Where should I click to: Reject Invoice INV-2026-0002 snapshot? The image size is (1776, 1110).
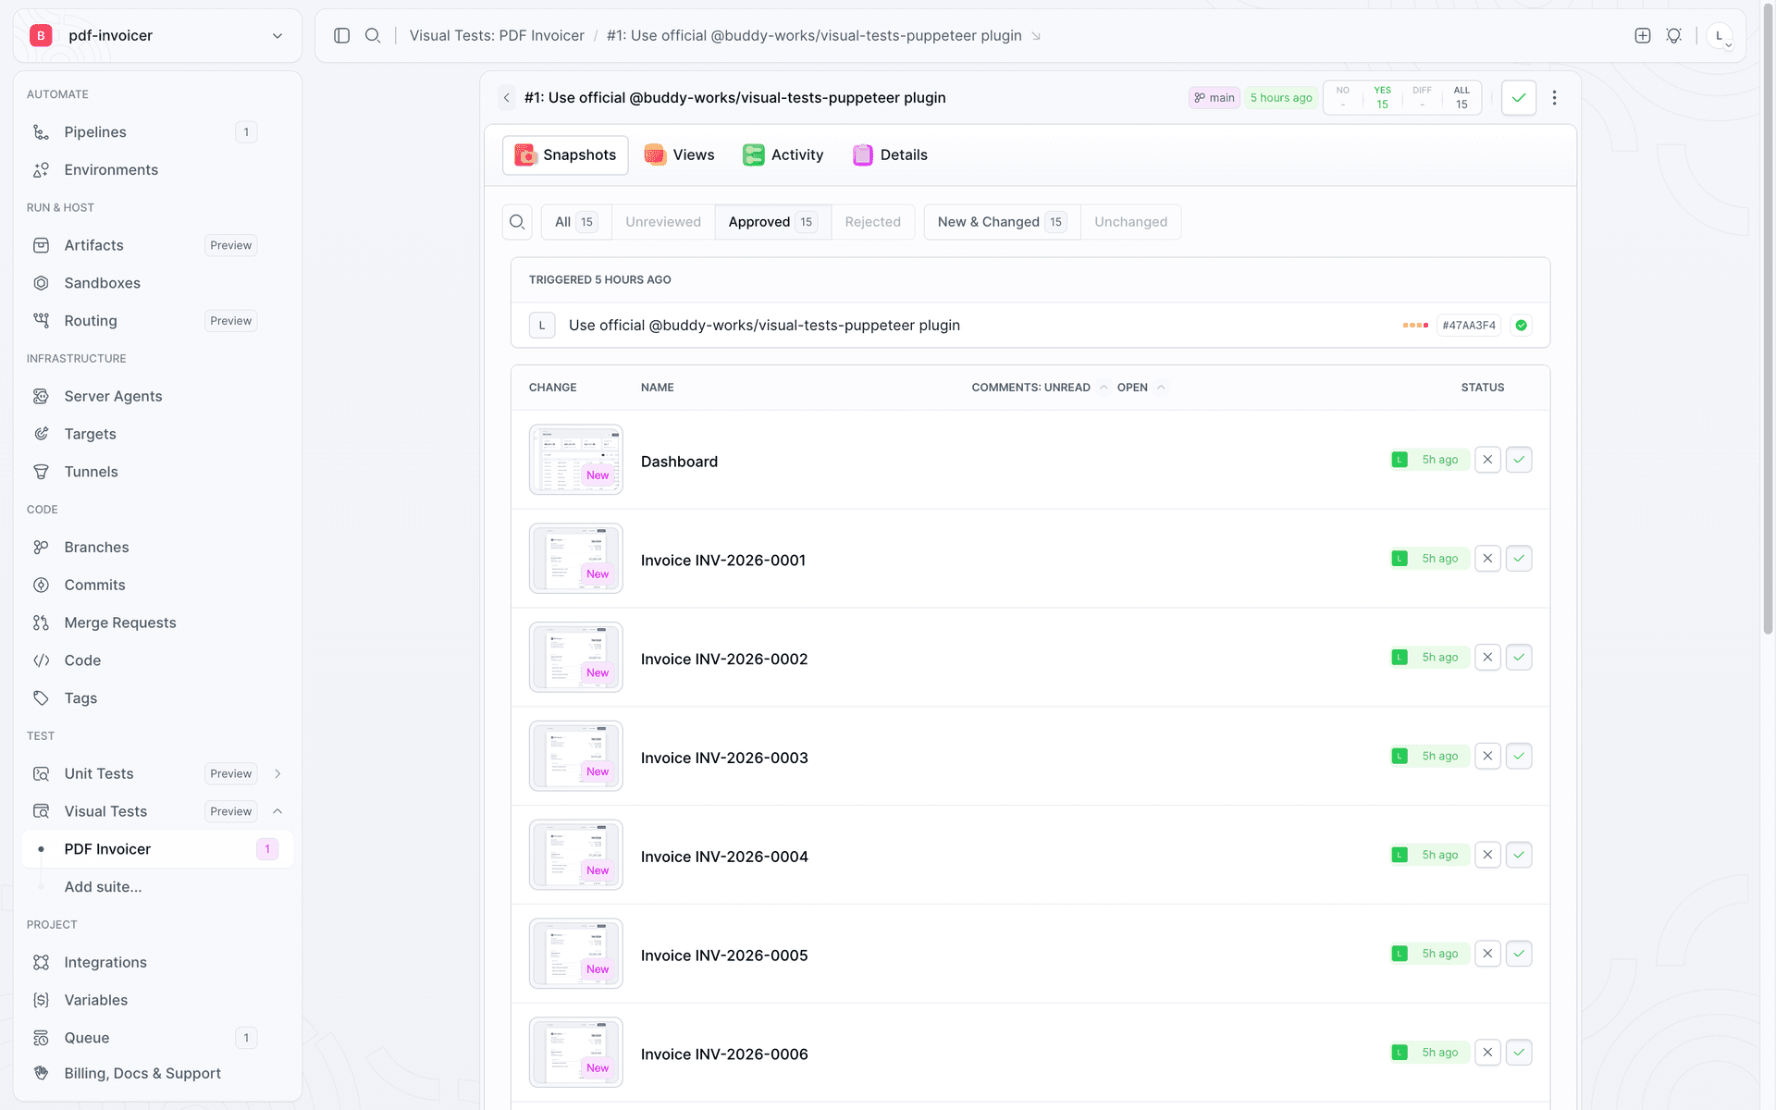1487,658
